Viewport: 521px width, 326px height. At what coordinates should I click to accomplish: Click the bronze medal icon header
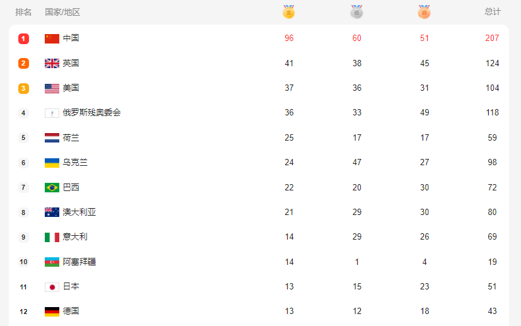coord(424,12)
